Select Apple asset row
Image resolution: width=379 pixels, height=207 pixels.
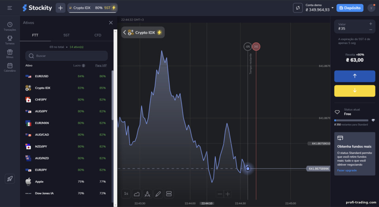pyautogui.click(x=66, y=182)
